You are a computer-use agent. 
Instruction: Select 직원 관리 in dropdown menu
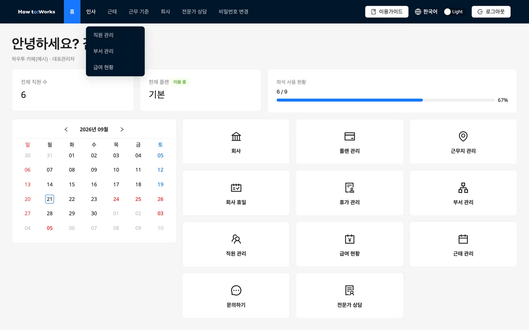[x=115, y=35]
